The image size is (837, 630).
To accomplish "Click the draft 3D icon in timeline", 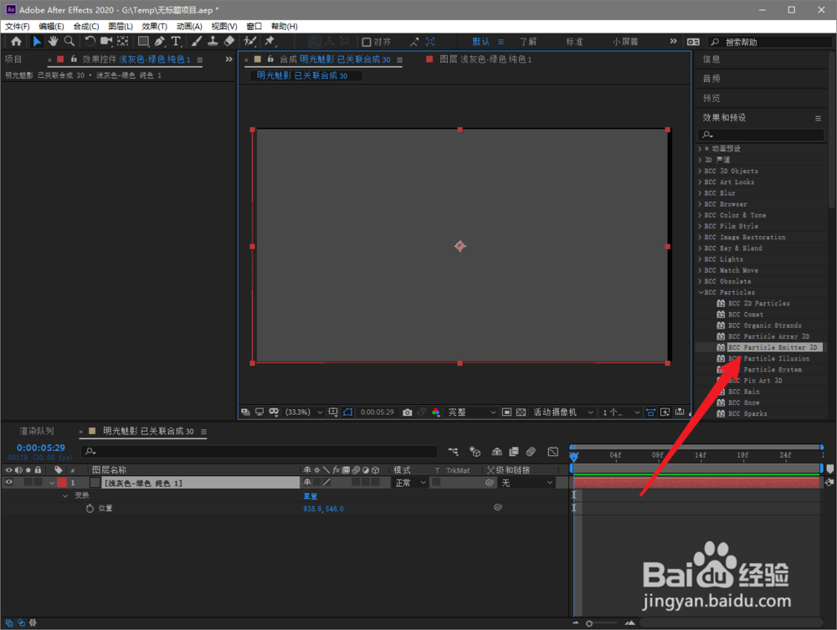I will click(475, 452).
